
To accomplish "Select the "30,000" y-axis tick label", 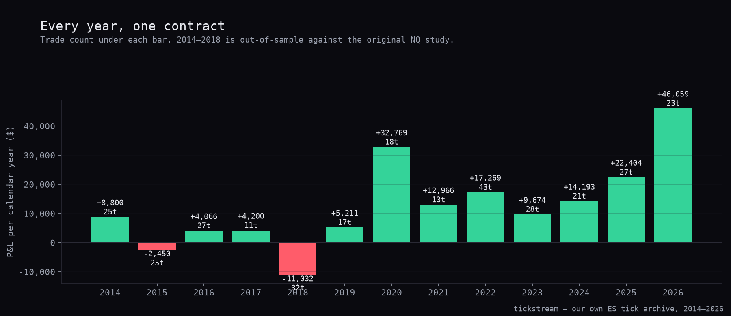I will [39, 156].
